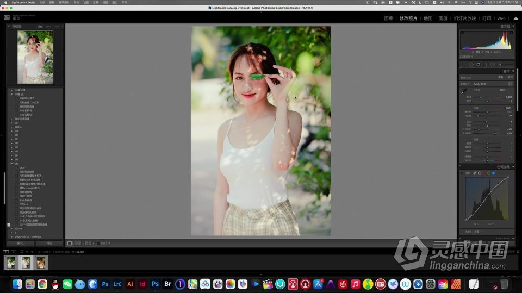Collapse the 色调曲线 tone curve panel
522x293 pixels.
pos(513,167)
